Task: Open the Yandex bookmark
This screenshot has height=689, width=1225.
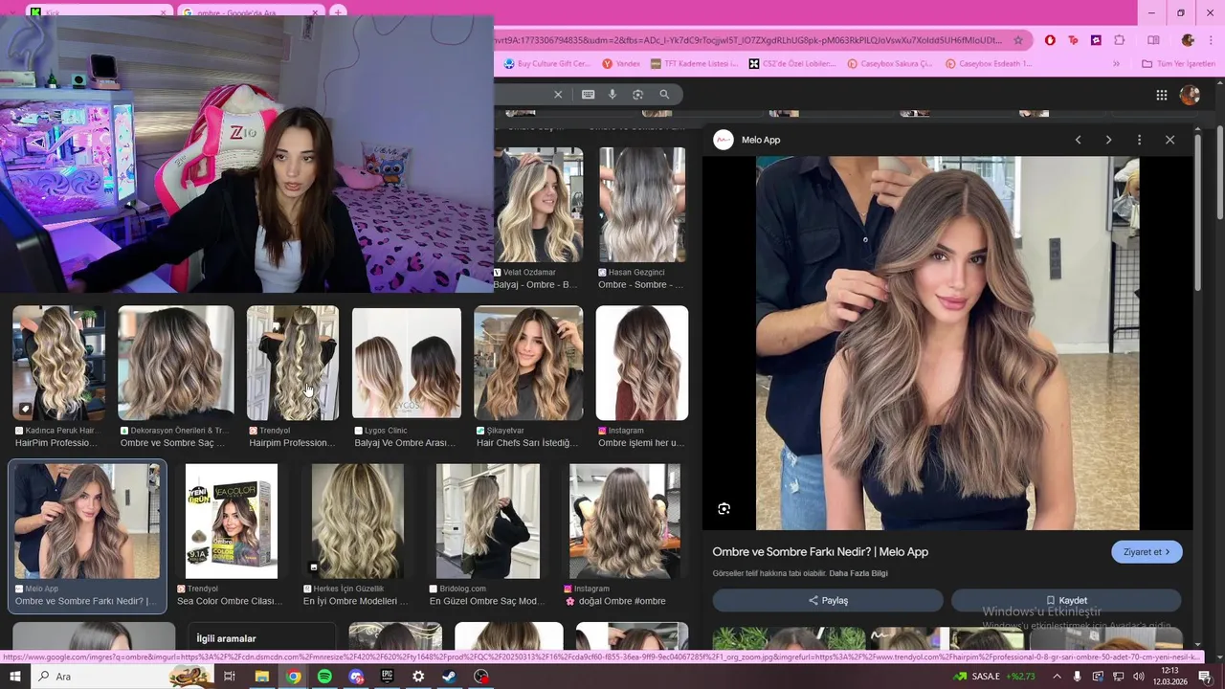Action: pyautogui.click(x=621, y=64)
